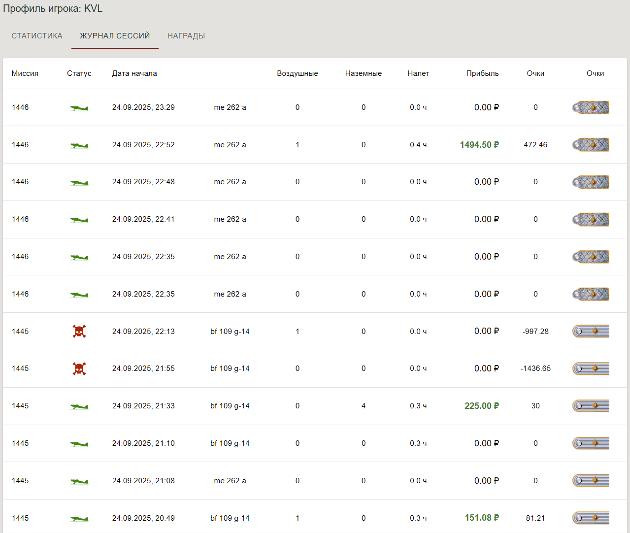Click the points value -997.28
The width and height of the screenshot is (630, 533).
[x=535, y=332]
